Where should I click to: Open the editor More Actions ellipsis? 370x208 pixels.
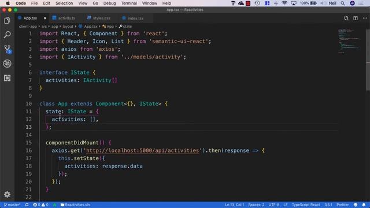(365, 18)
